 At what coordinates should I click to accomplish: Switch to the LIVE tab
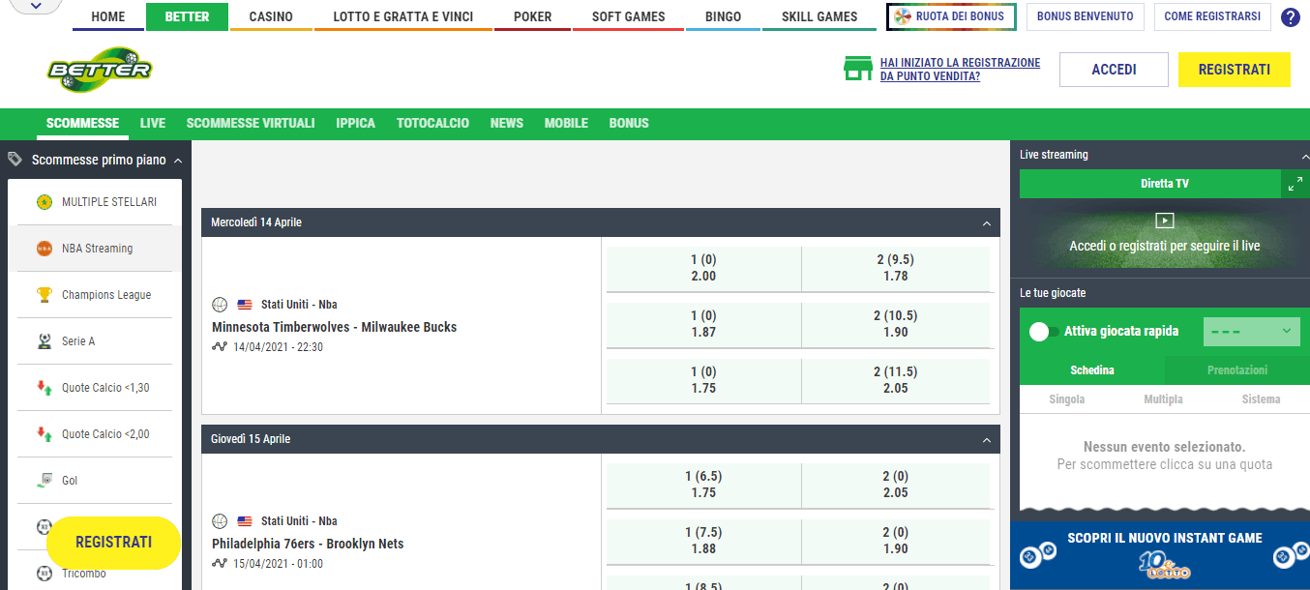(x=153, y=124)
